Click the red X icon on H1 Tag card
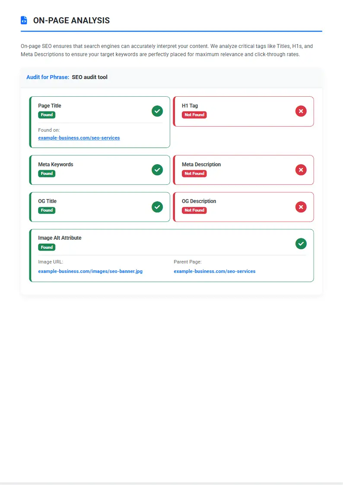 click(x=301, y=111)
